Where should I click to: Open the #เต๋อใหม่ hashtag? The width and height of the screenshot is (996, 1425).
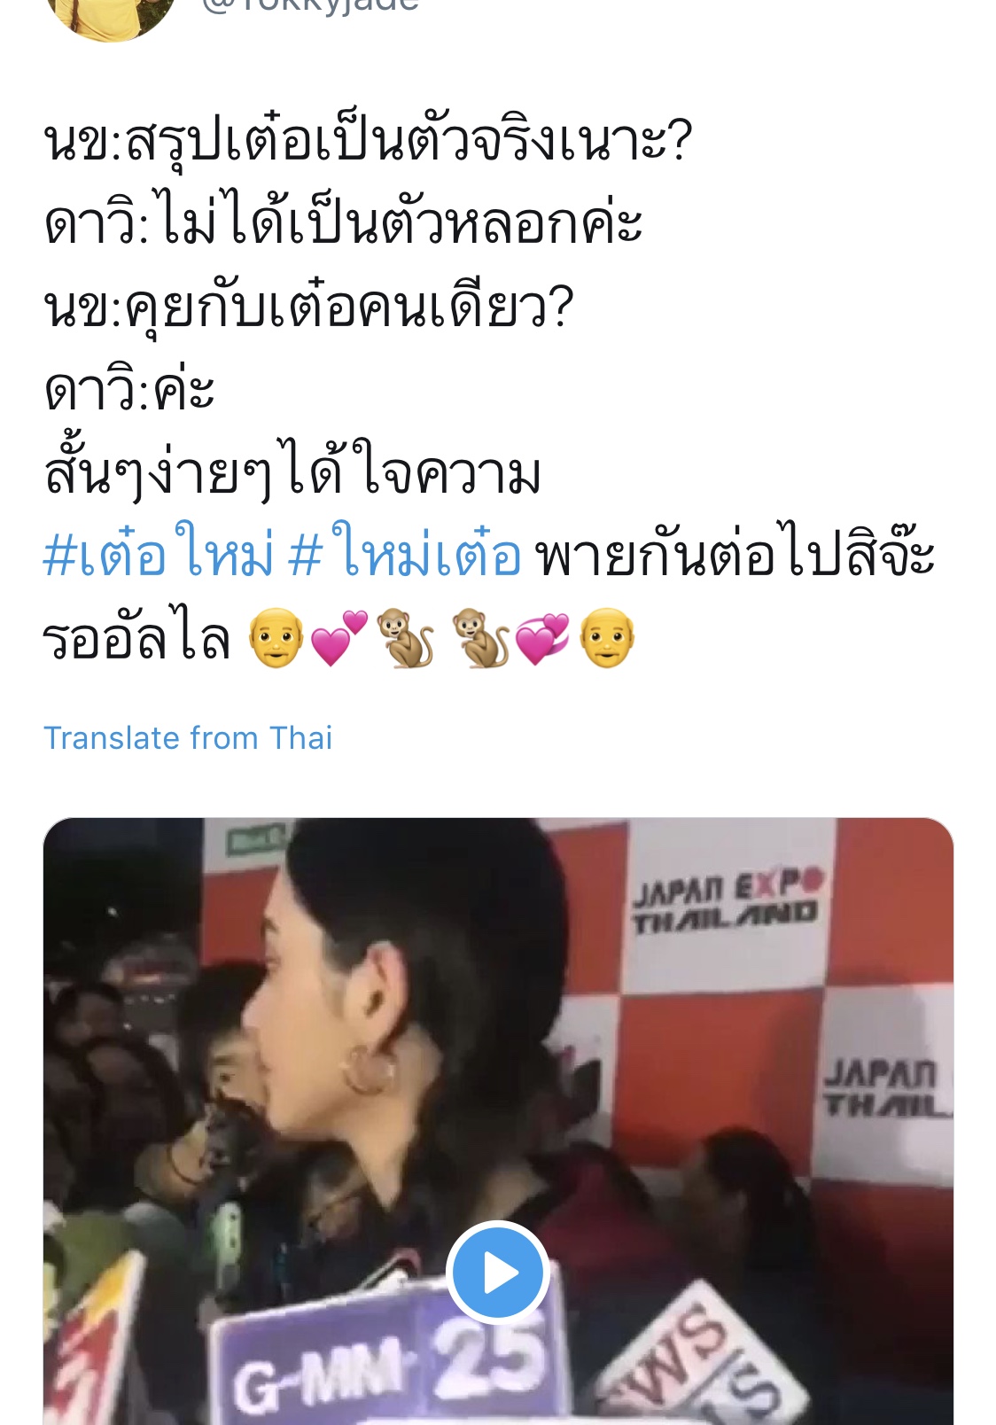(x=159, y=553)
